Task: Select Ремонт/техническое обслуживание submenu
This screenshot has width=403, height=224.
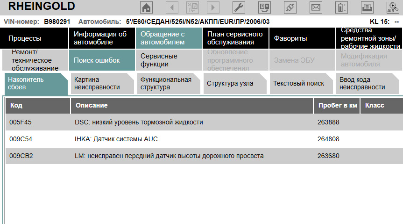Action: (35, 60)
